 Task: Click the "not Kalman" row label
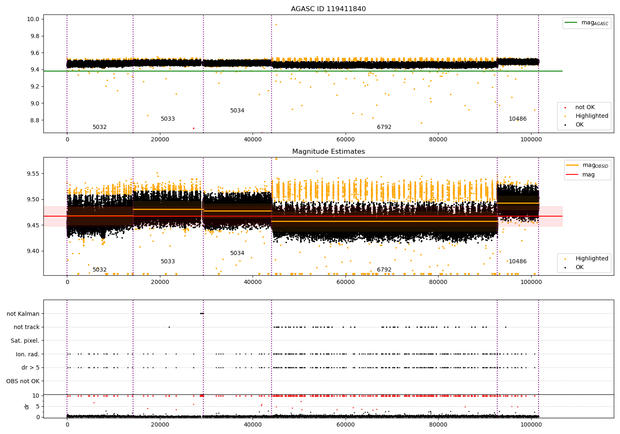click(x=23, y=314)
